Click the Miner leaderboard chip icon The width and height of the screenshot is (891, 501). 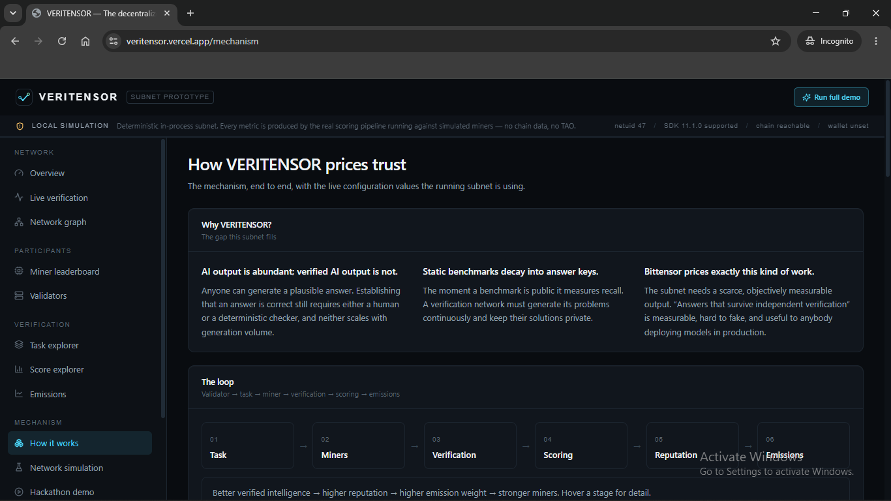coord(19,271)
